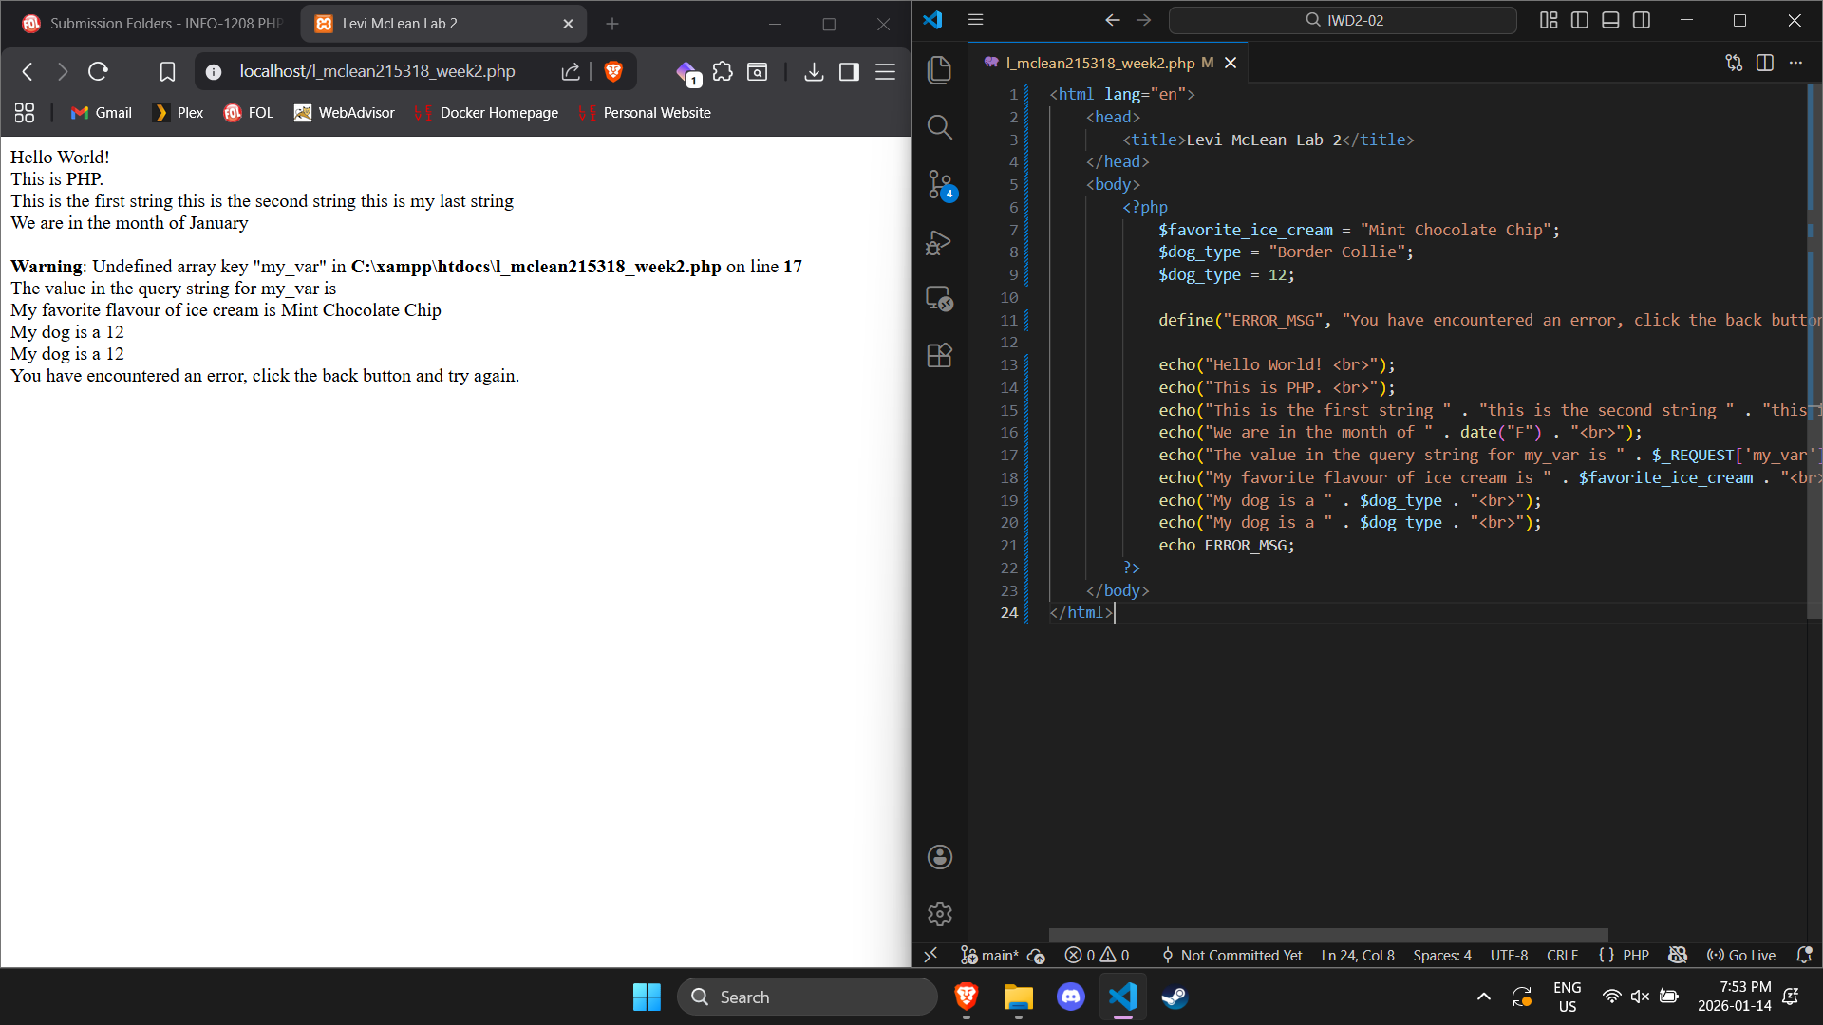Open the VS Code Manage gear icon
Image resolution: width=1823 pixels, height=1025 pixels.
pyautogui.click(x=939, y=914)
